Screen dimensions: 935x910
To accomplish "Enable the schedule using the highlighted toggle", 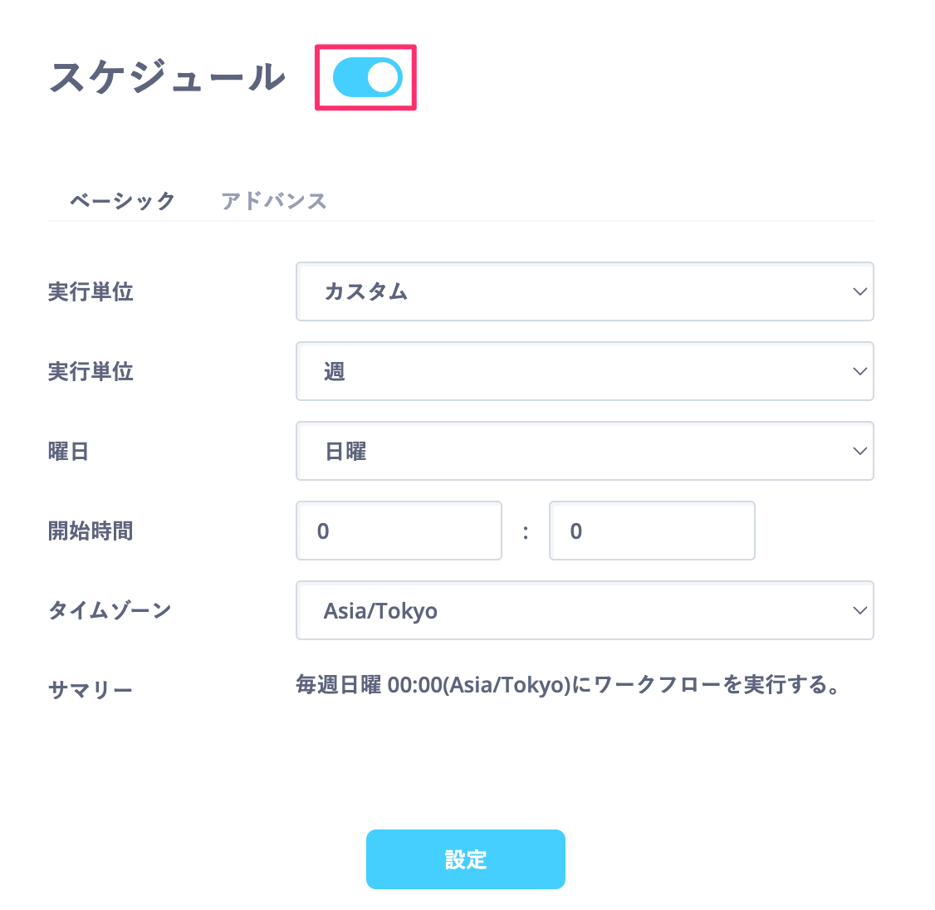I will click(365, 77).
